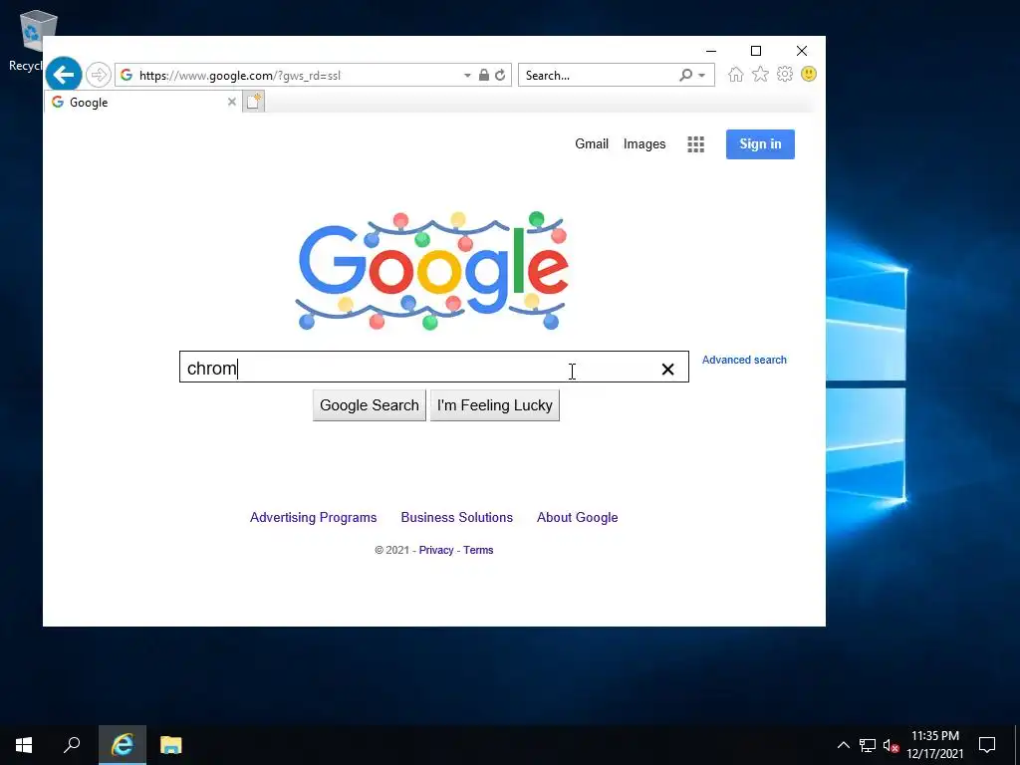1020x765 pixels.
Task: Click the muted volume tray icon
Action: [891, 745]
